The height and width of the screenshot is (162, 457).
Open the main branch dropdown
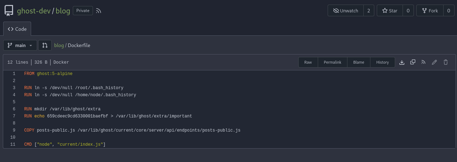click(x=20, y=45)
